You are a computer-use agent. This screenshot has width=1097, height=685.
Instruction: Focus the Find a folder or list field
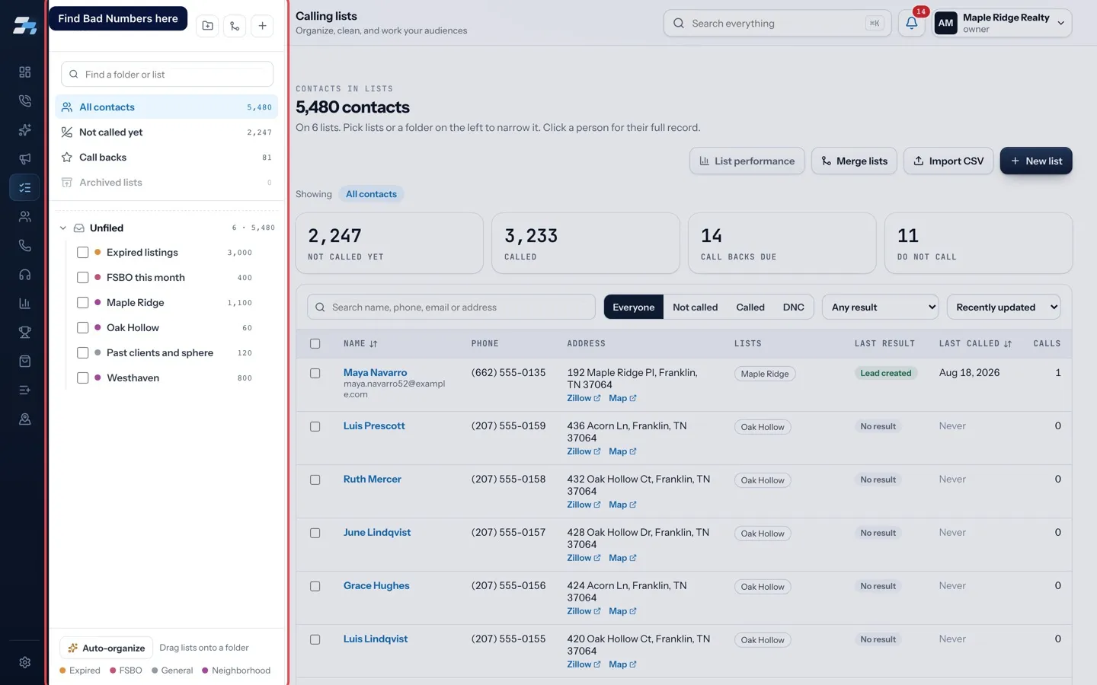(x=167, y=75)
